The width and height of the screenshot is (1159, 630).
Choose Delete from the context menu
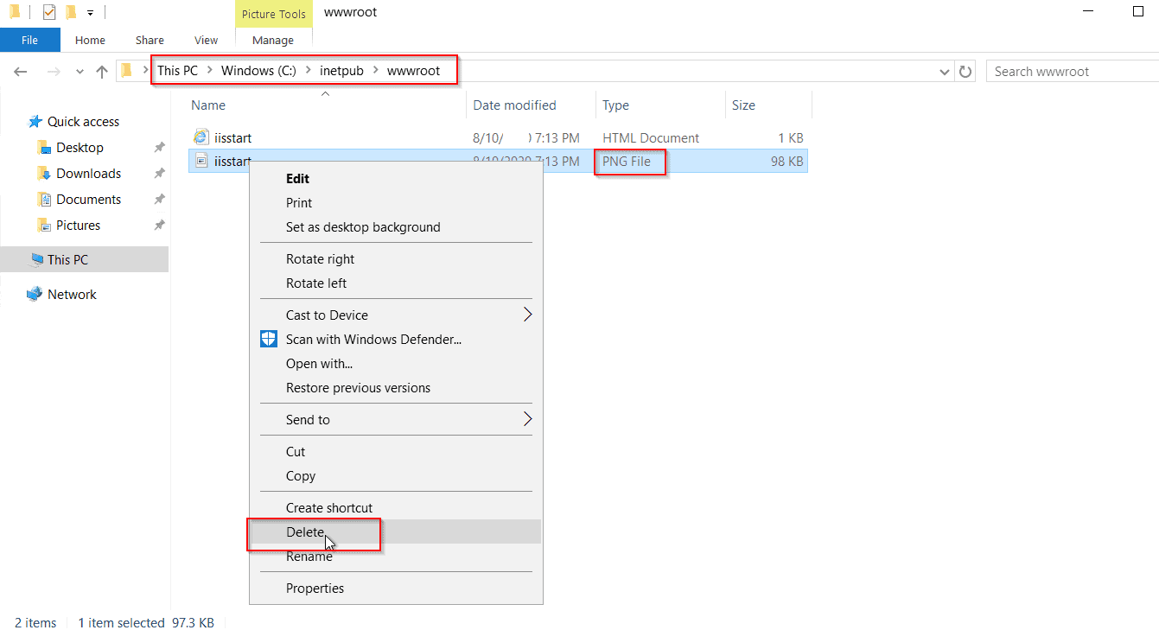click(305, 532)
